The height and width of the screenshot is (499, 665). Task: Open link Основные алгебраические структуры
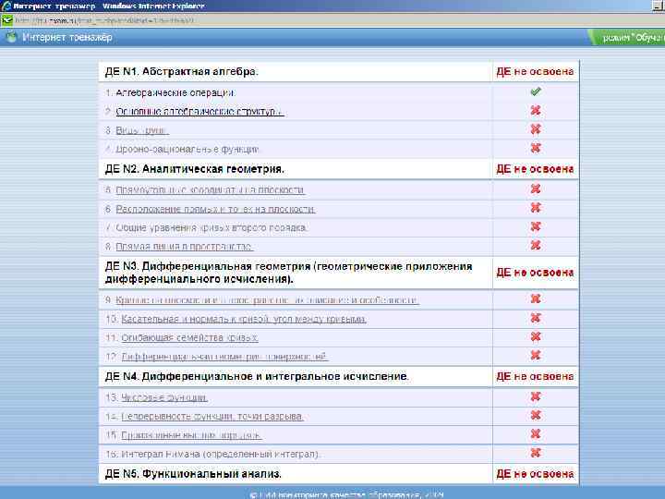[199, 112]
